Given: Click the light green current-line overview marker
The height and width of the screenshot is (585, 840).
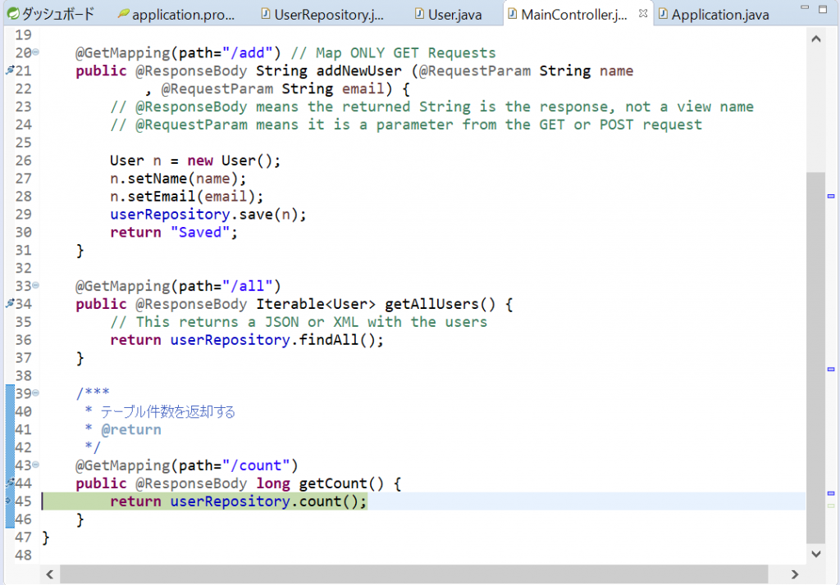Looking at the screenshot, I should tap(830, 506).
